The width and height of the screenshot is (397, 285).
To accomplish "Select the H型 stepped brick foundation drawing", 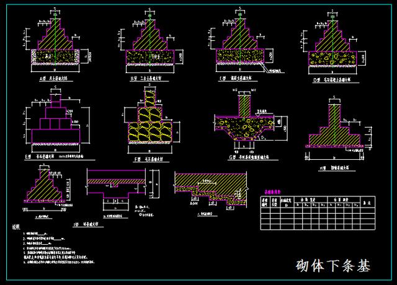I will click(338, 128).
